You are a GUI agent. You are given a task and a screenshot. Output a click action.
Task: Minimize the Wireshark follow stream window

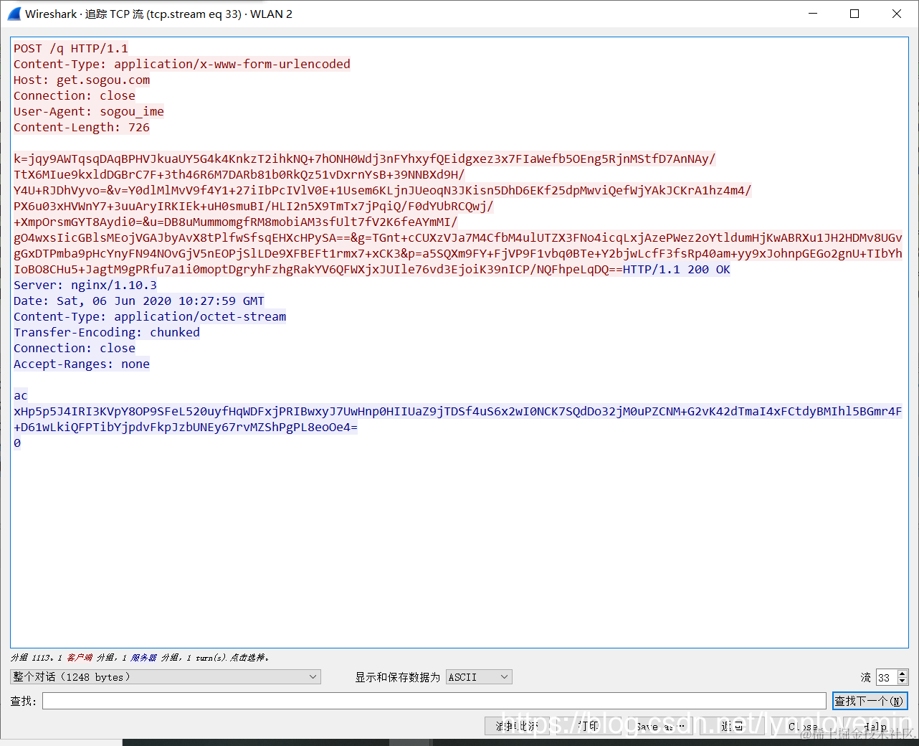point(813,14)
